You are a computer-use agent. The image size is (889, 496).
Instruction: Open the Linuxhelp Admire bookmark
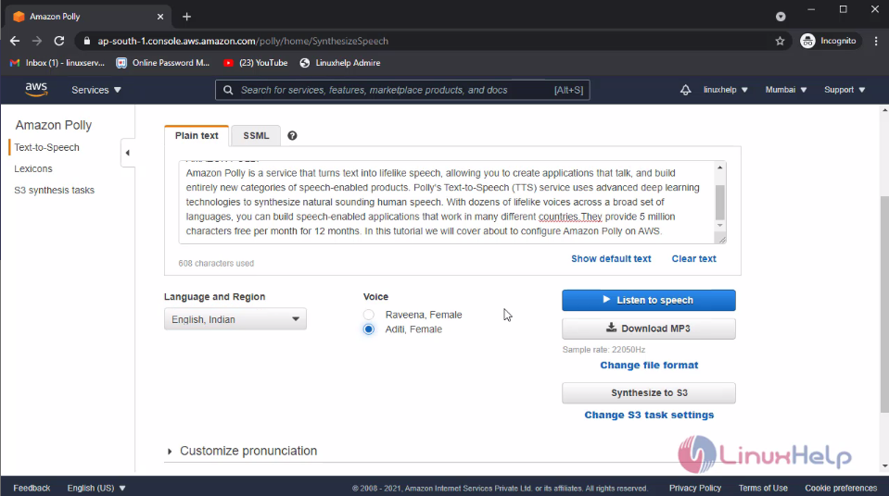click(340, 63)
